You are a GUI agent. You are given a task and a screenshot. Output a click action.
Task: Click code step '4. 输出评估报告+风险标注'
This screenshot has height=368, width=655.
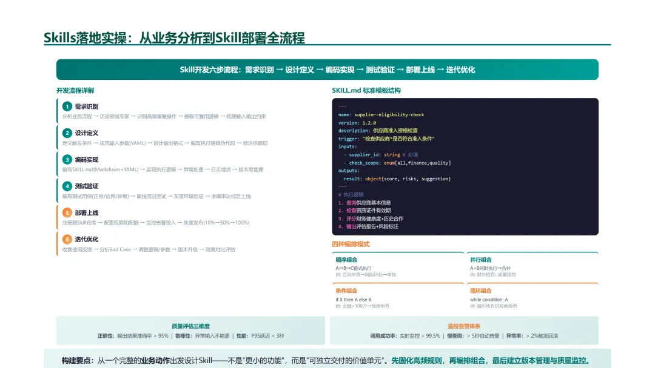(x=368, y=226)
